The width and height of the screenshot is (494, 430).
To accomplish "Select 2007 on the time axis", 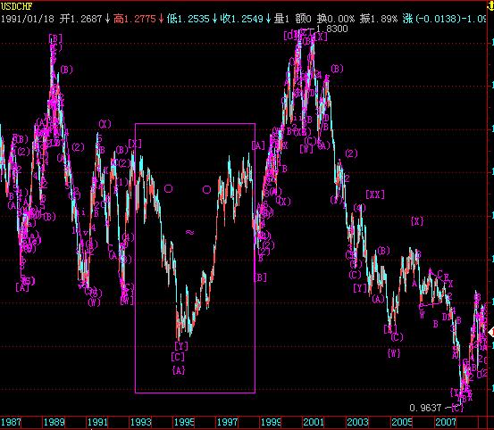I will pos(446,422).
